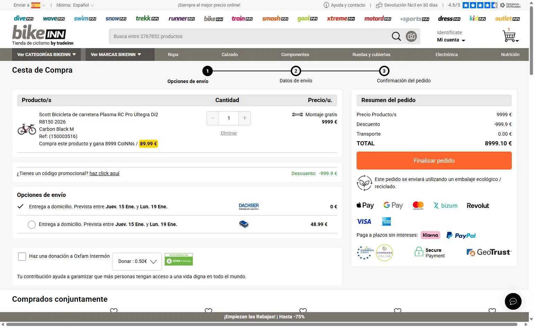Open the trekkinn store logo
Viewport: 534px width, 327px height.
coord(147,18)
